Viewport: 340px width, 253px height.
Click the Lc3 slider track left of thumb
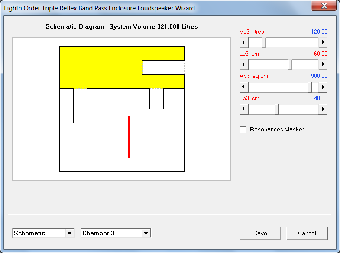(x=268, y=64)
